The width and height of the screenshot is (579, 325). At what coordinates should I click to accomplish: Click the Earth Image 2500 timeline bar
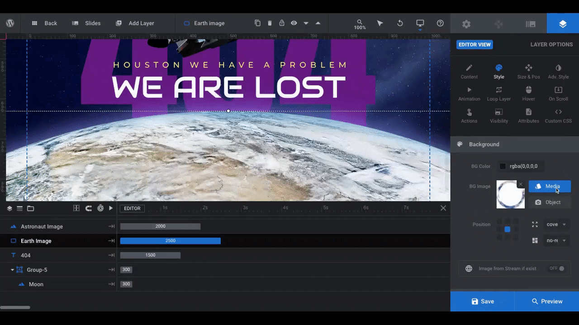tap(171, 241)
